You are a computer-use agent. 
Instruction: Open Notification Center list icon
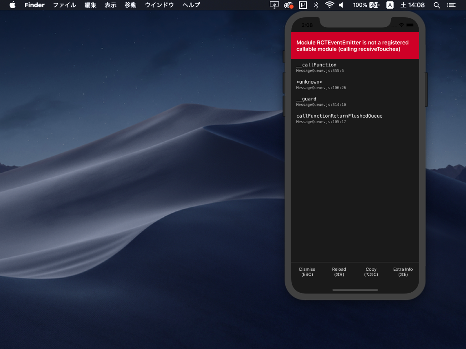(x=451, y=5)
